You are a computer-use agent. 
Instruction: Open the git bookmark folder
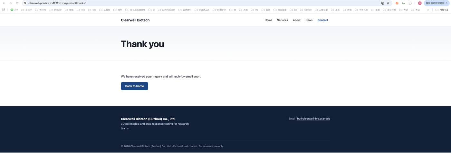pyautogui.click(x=293, y=10)
